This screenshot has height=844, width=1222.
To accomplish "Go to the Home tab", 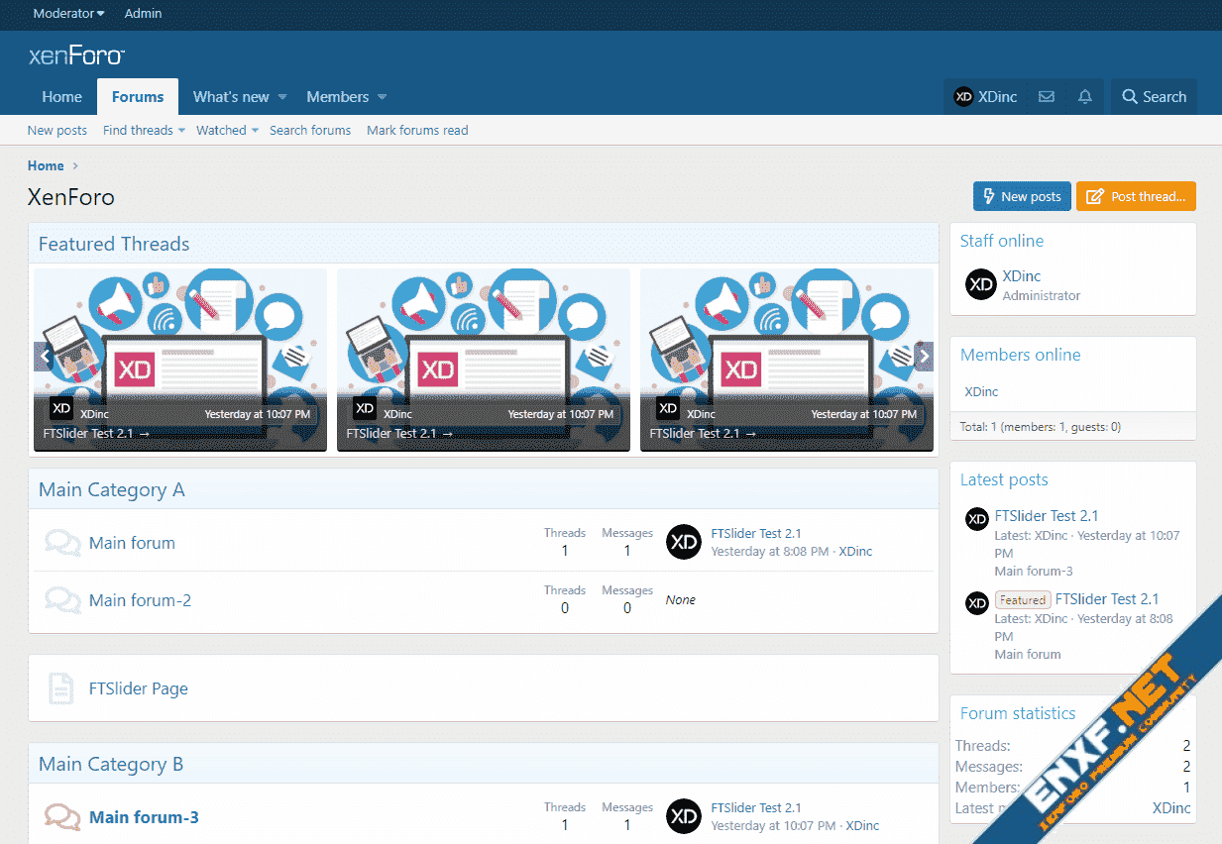I will (61, 97).
